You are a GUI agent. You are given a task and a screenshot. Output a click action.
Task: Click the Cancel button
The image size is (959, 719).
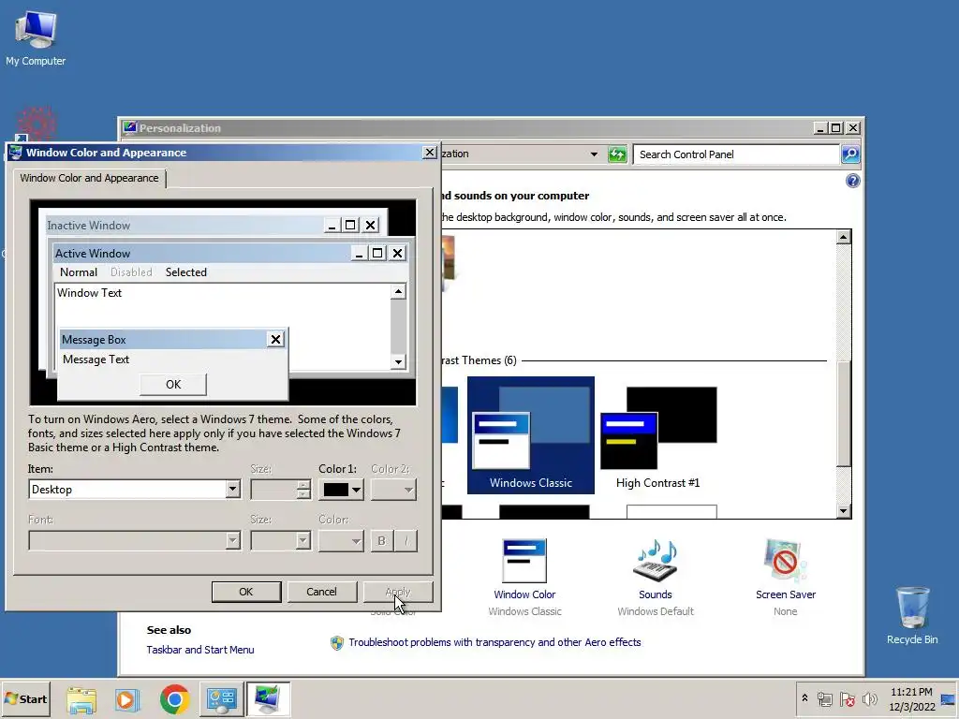pos(322,592)
